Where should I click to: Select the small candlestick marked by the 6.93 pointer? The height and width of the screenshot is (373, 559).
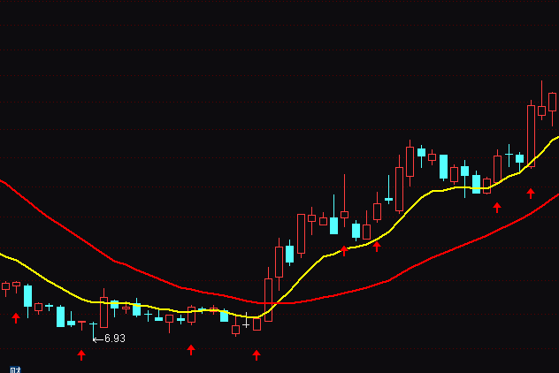[x=92, y=325]
